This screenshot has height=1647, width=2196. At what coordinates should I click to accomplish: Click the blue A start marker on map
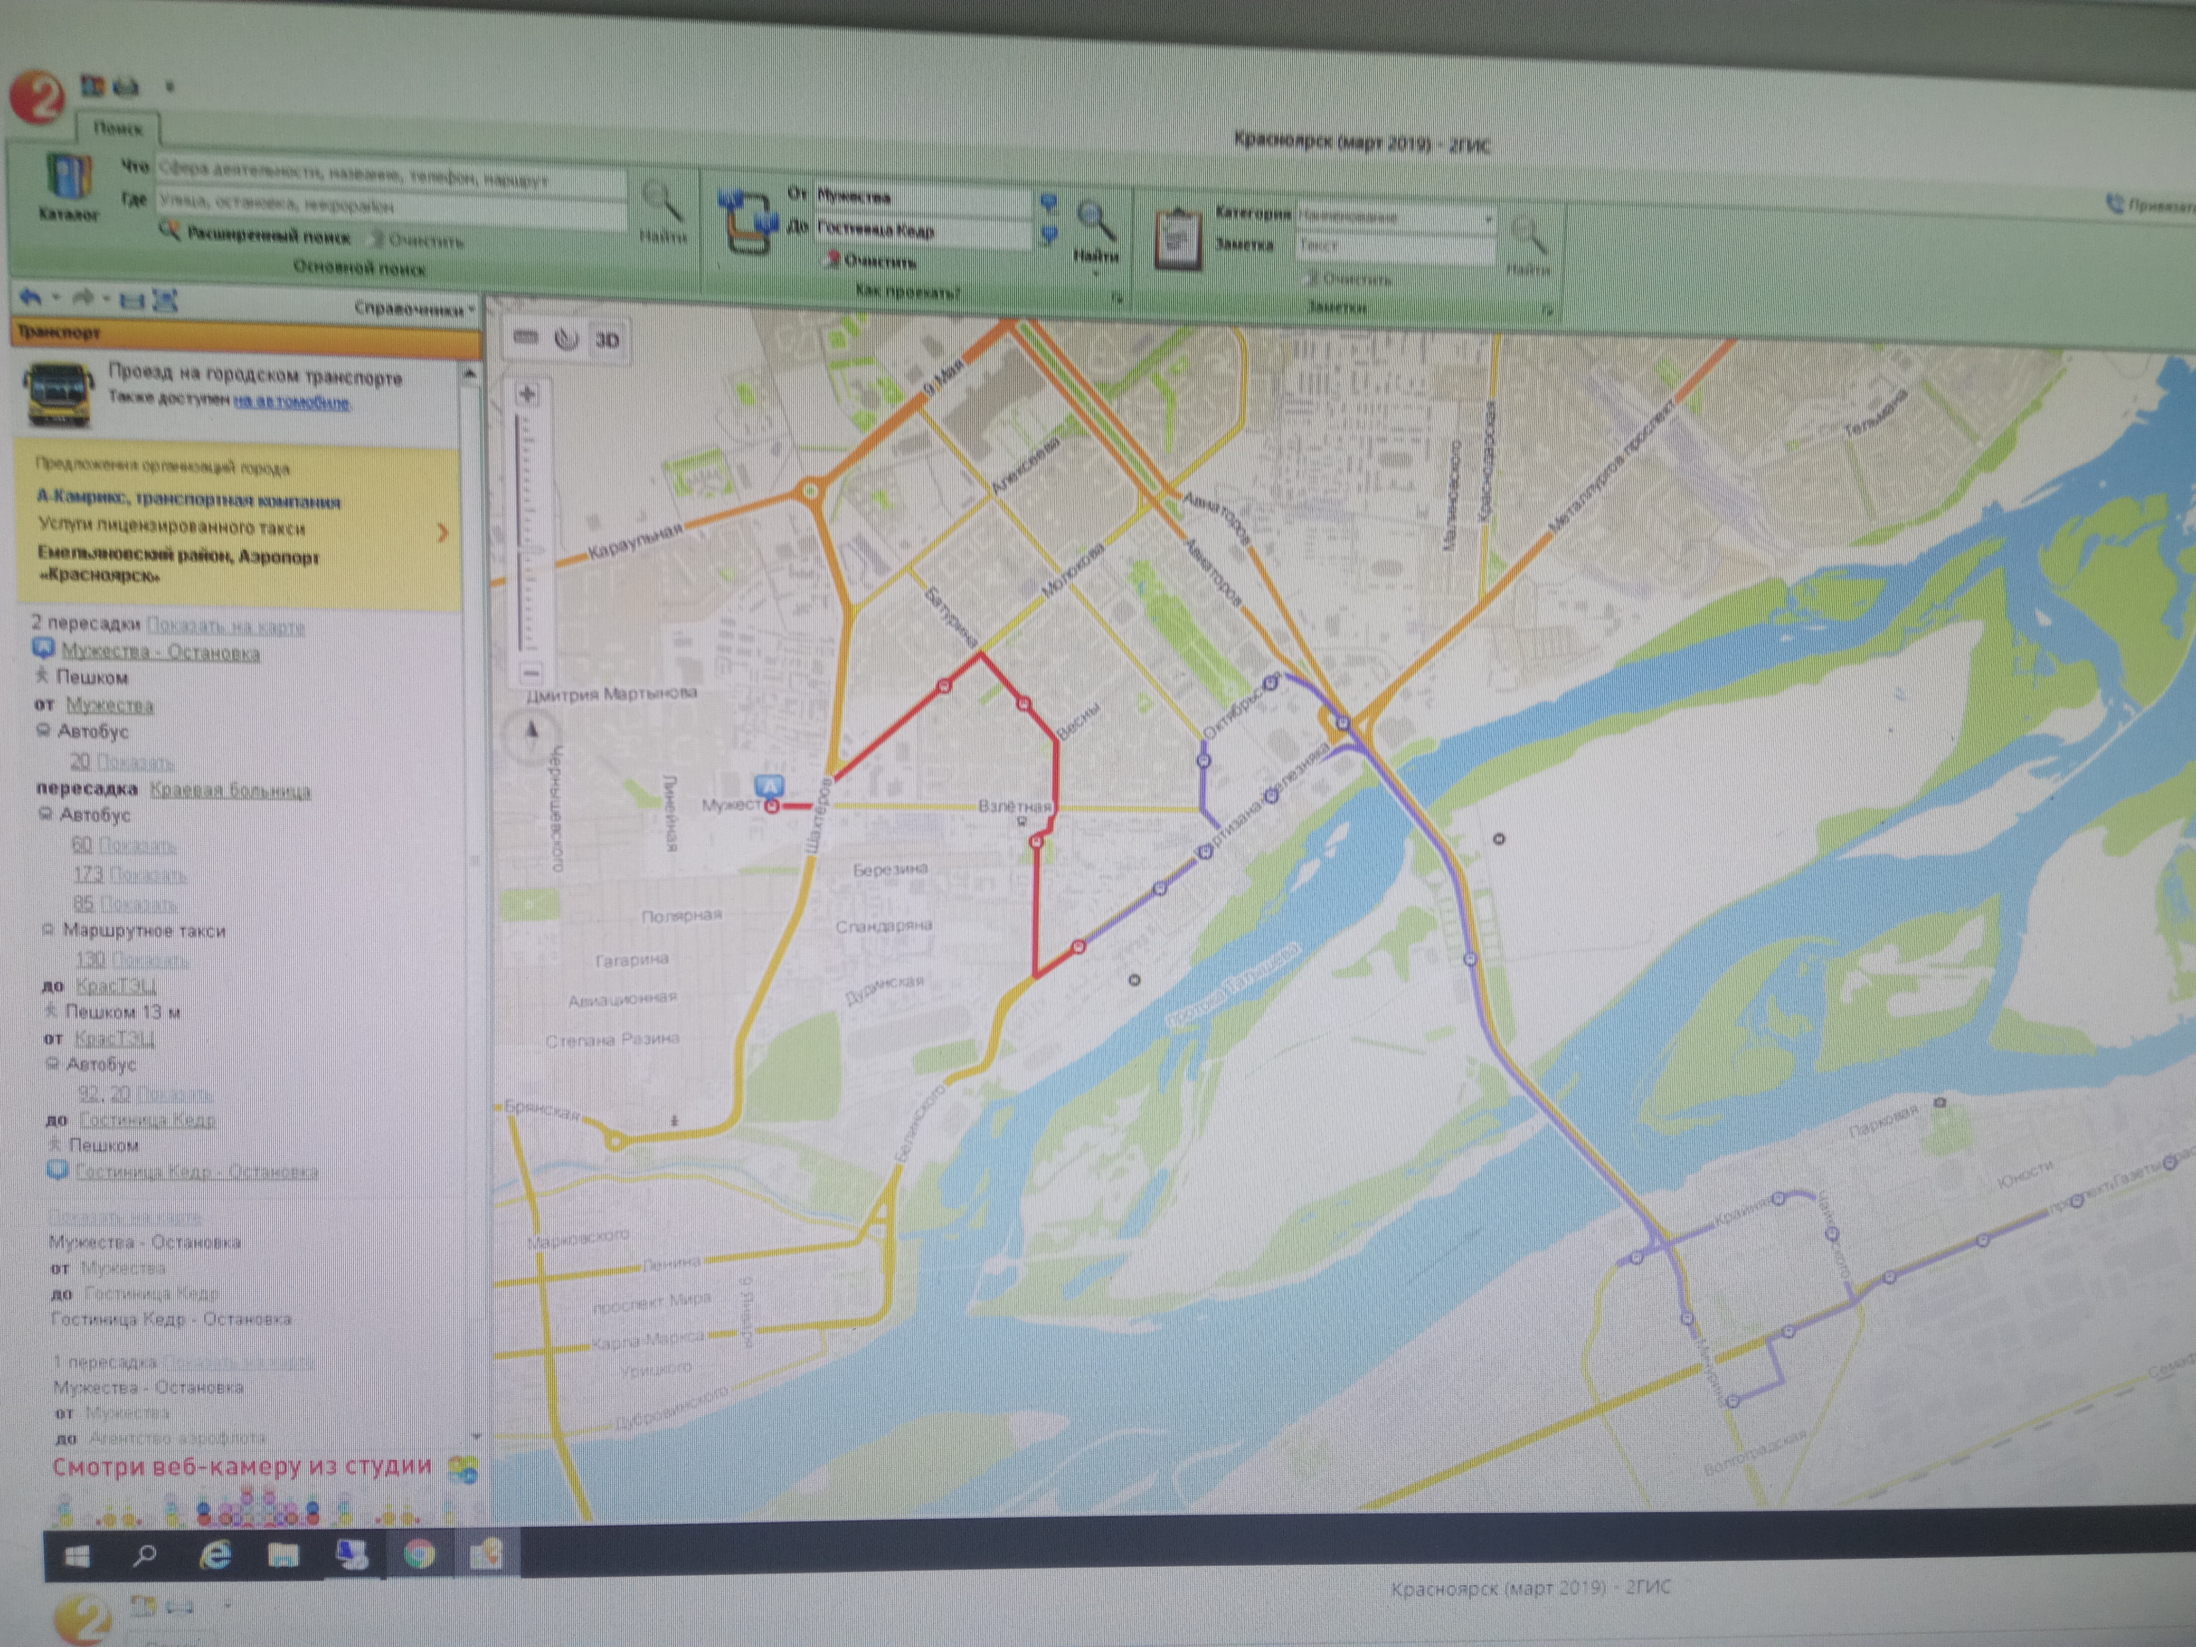(x=770, y=786)
